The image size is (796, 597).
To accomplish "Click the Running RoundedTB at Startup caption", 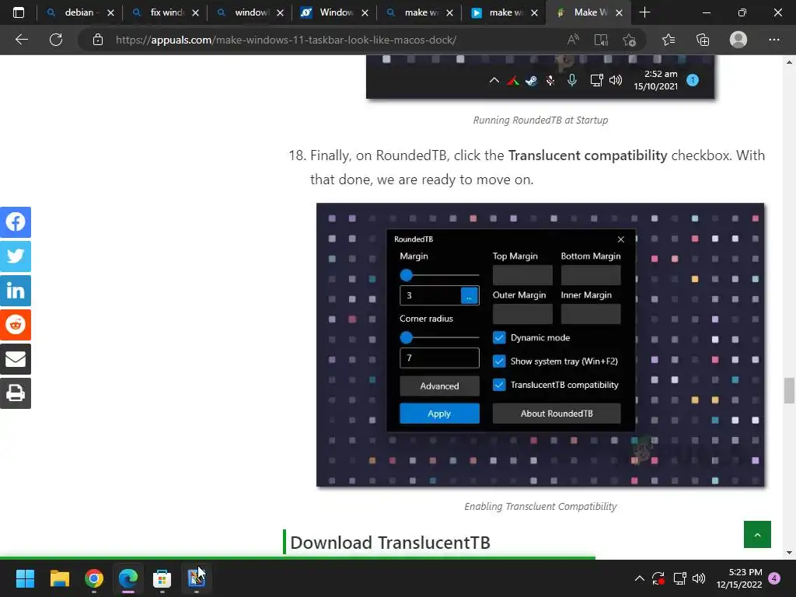I will [540, 120].
